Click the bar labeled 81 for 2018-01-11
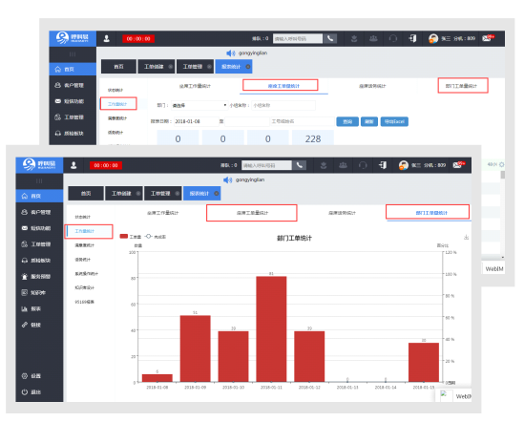The image size is (524, 422). 271,329
